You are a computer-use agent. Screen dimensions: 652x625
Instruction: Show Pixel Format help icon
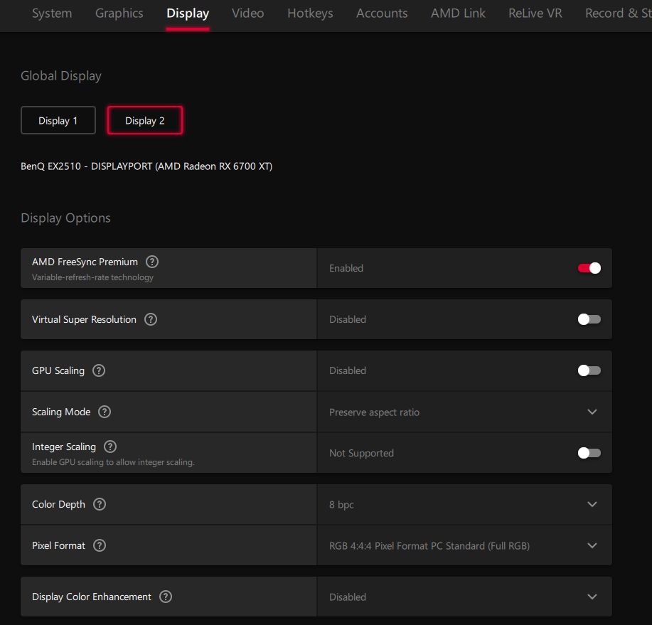coord(100,545)
